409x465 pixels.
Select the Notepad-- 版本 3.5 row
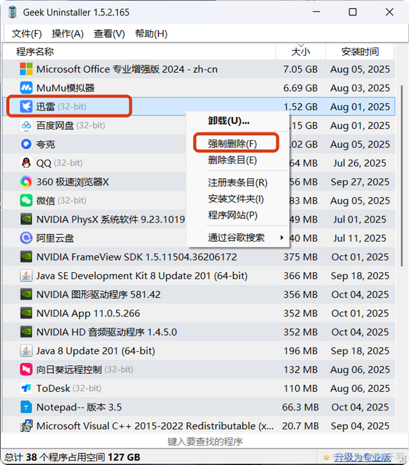point(199,407)
